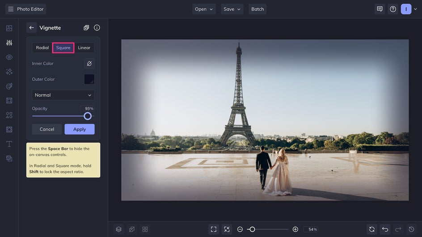Open the Overlays texture sidebar icon
The height and width of the screenshot is (237, 422).
click(9, 130)
